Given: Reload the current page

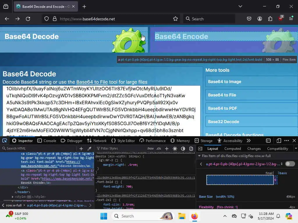Looking at the screenshot, I should [28, 19].
